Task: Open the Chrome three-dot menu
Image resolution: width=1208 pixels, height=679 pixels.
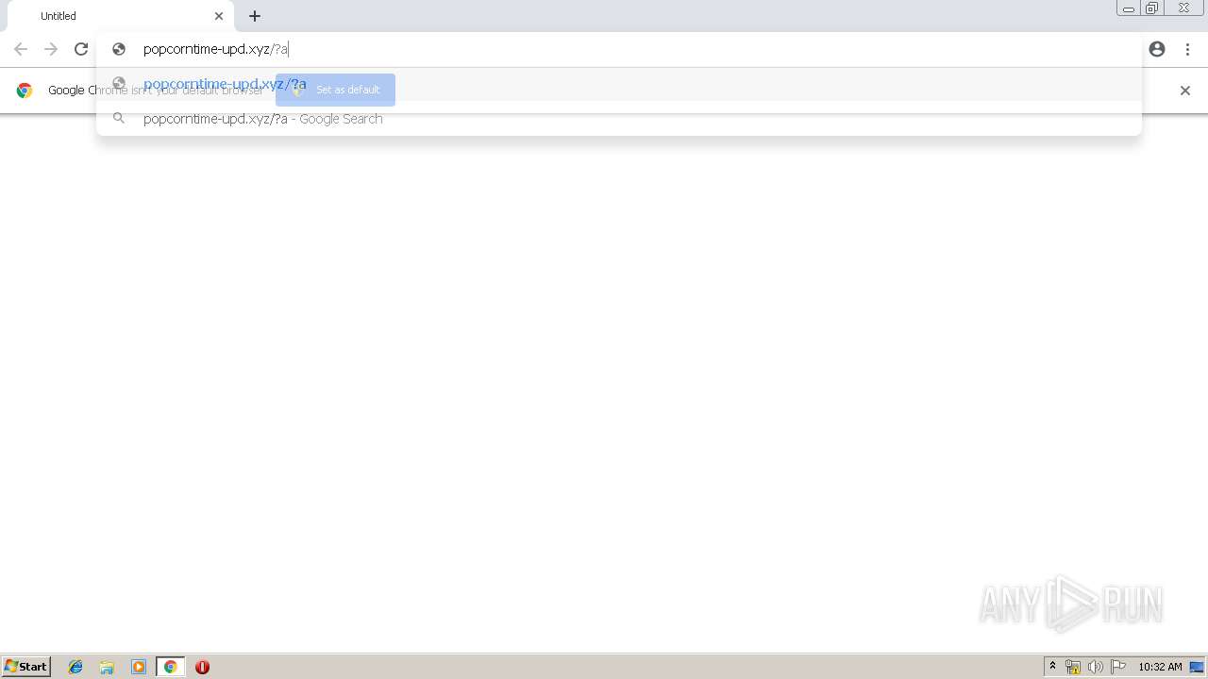Action: tap(1187, 49)
